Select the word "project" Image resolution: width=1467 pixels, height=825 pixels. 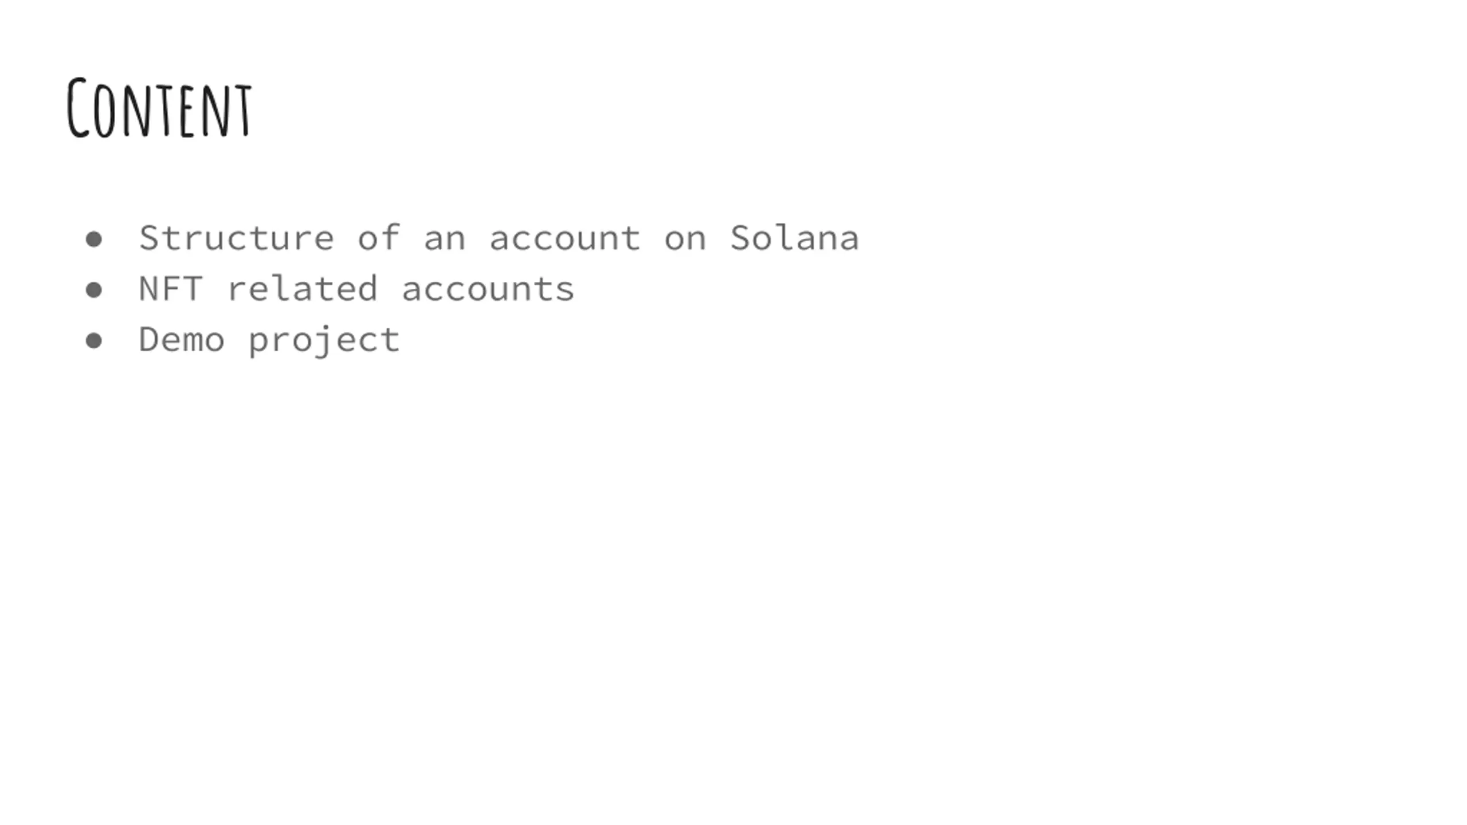324,341
